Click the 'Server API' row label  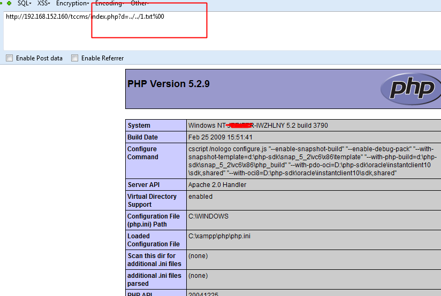pos(144,184)
